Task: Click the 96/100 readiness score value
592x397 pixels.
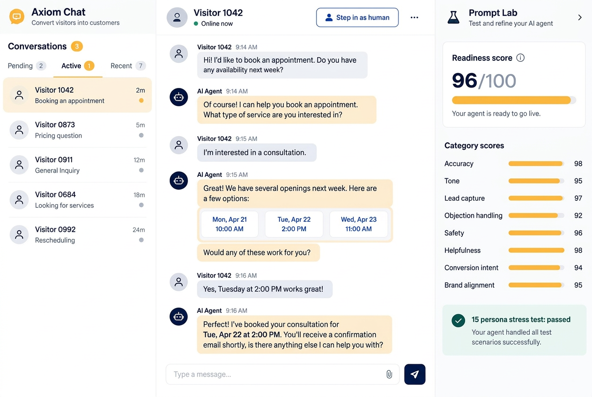Action: tap(484, 81)
